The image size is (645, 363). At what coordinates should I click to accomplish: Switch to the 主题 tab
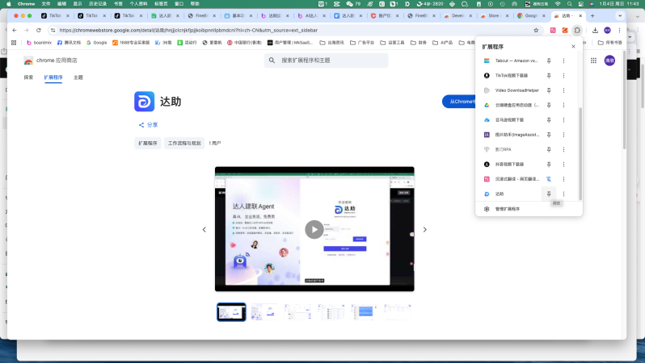(x=78, y=77)
